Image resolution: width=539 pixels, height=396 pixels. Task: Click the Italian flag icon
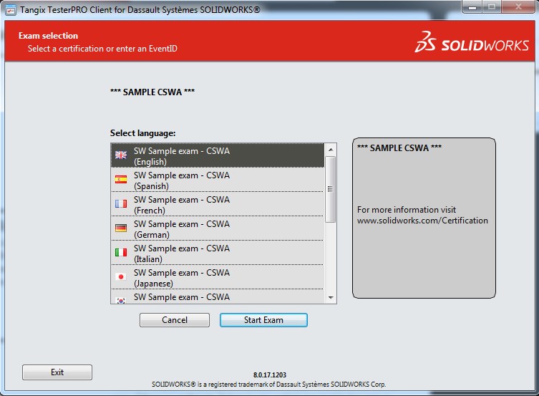click(x=121, y=252)
